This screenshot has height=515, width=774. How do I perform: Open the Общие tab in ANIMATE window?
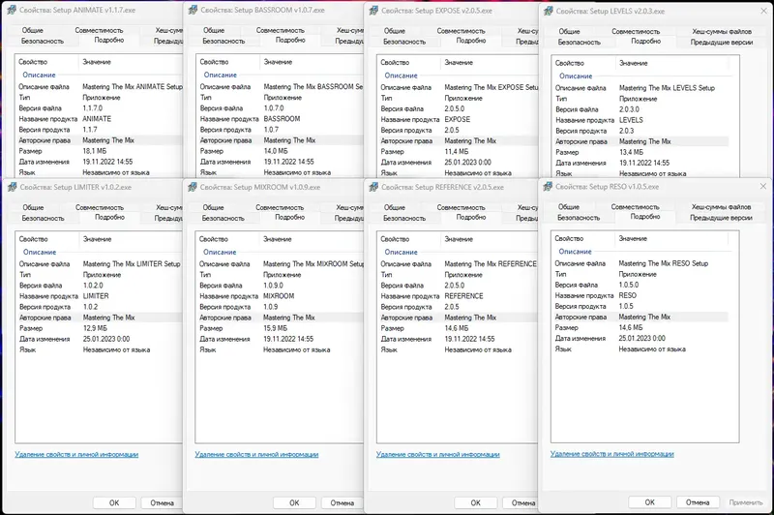(33, 30)
